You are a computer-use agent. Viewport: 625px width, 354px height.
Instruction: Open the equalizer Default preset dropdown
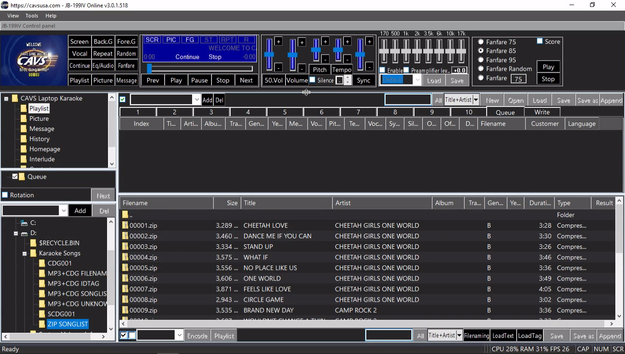click(417, 80)
